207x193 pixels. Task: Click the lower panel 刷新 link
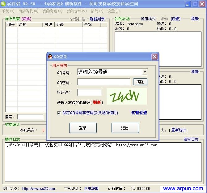[x=195, y=71]
